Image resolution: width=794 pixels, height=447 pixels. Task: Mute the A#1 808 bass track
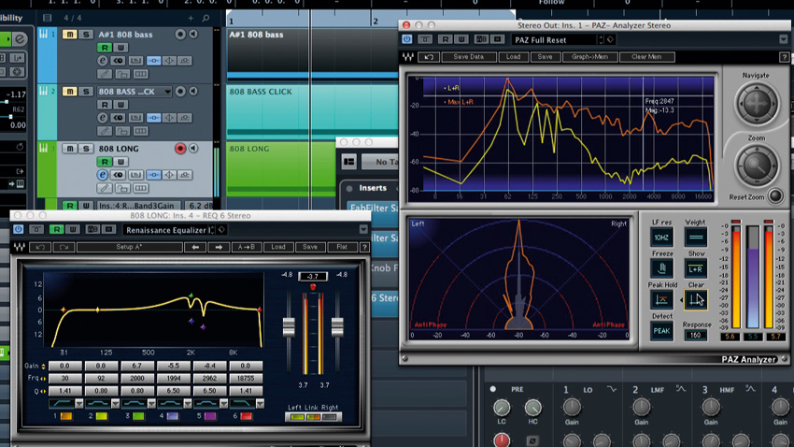click(69, 34)
